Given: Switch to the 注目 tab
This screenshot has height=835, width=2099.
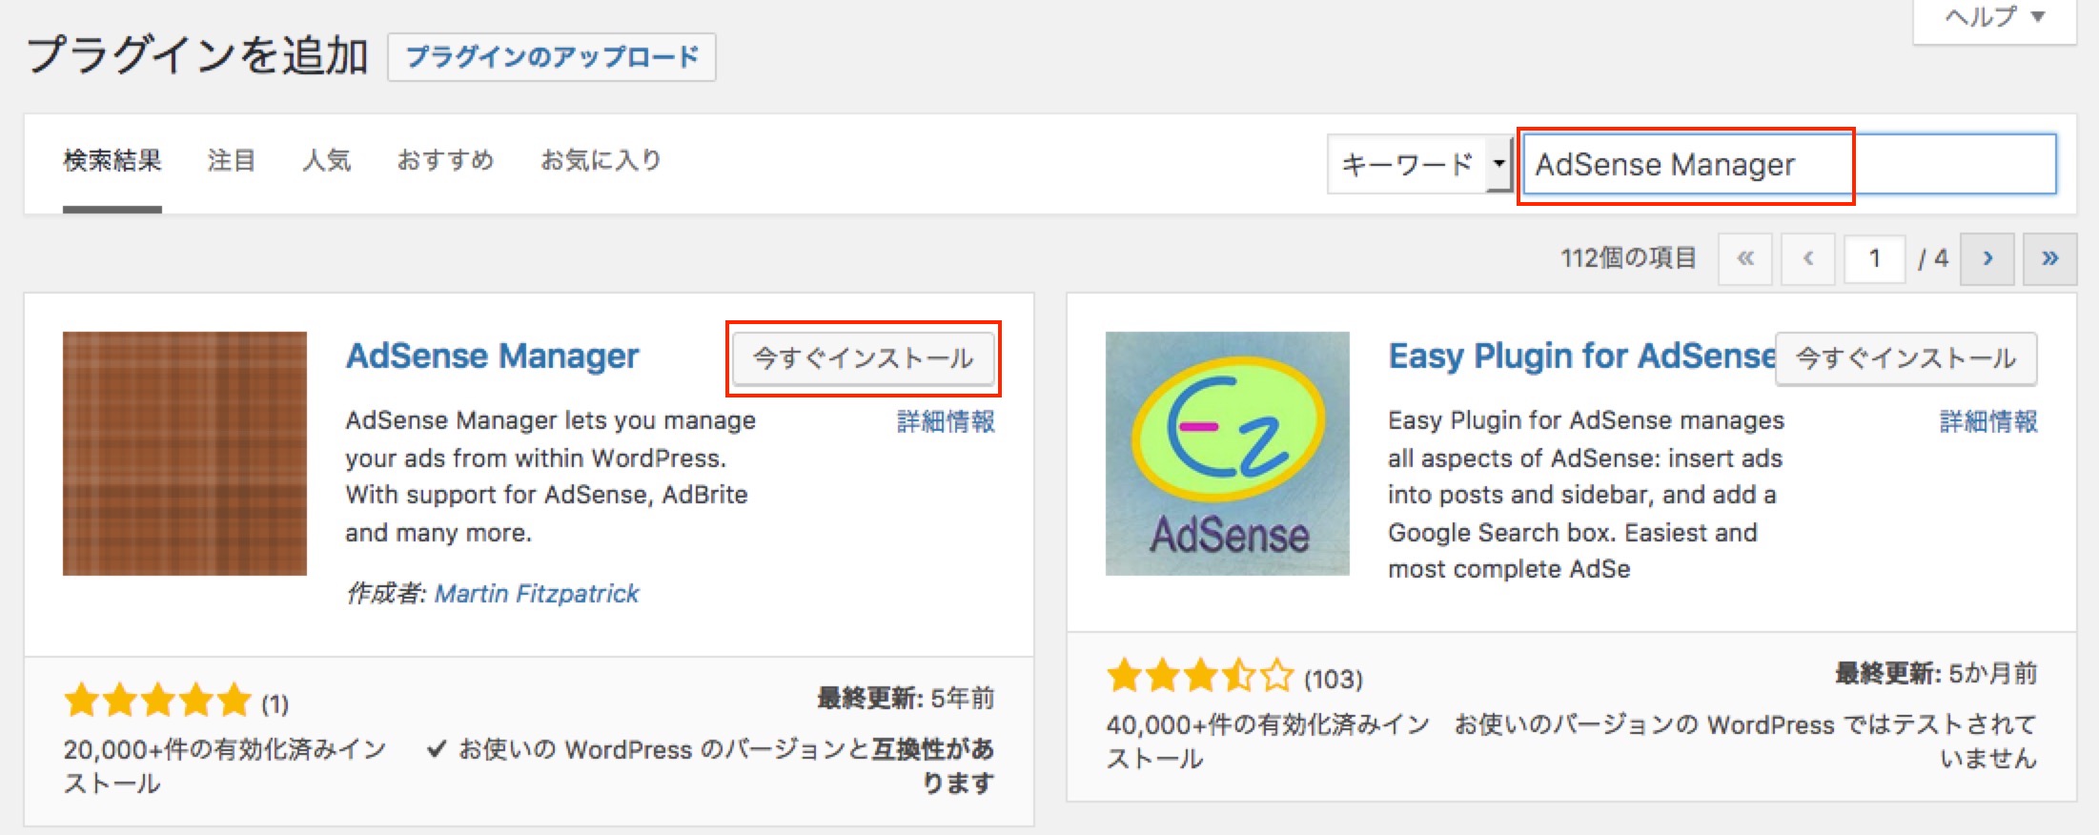Looking at the screenshot, I should (x=232, y=160).
